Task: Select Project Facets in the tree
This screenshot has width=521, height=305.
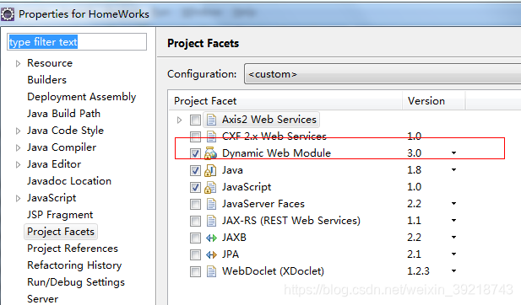Action: [61, 232]
